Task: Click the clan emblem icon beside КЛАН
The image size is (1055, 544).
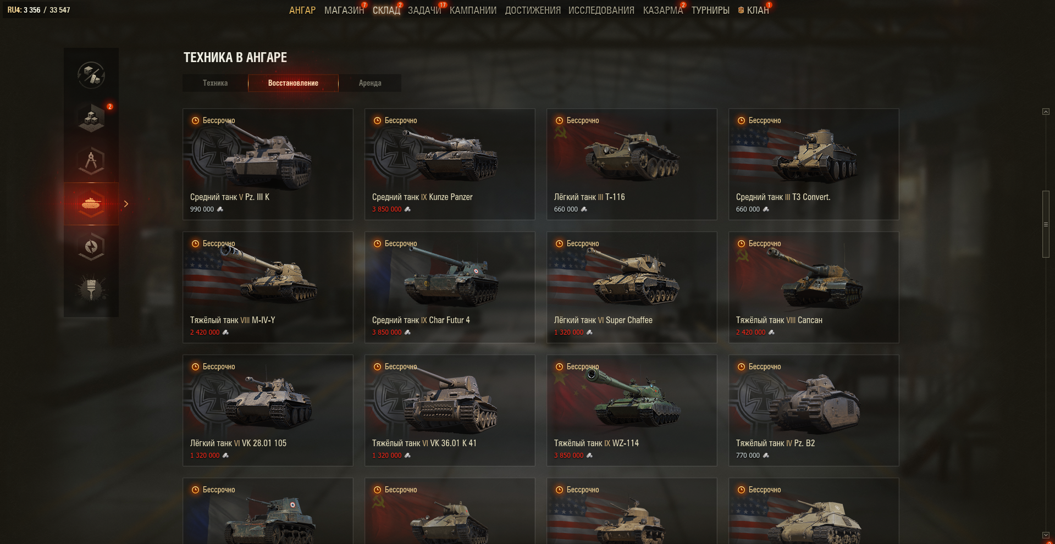Action: coord(741,10)
